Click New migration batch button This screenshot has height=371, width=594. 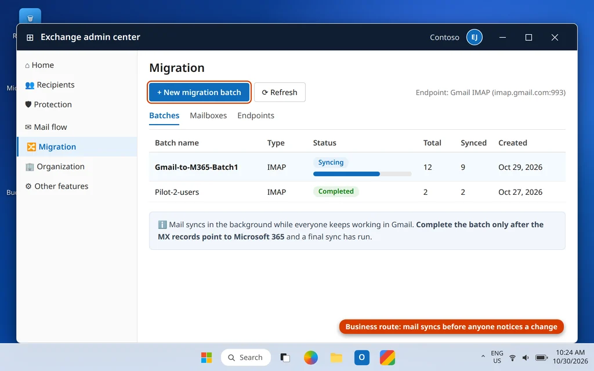pyautogui.click(x=199, y=92)
